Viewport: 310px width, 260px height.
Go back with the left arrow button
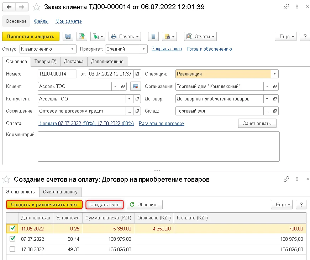click(x=9, y=7)
